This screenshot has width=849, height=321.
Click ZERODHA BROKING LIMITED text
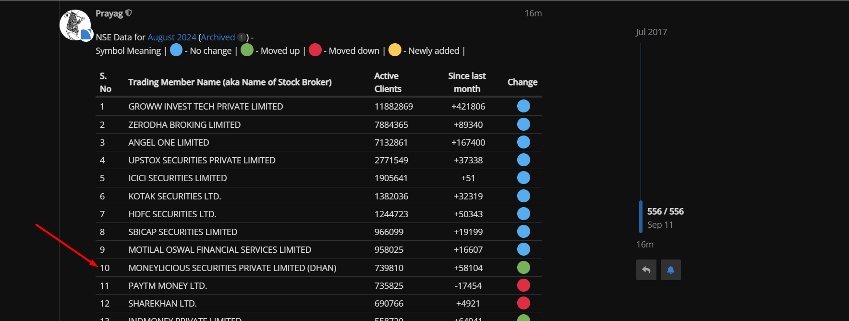[184, 125]
